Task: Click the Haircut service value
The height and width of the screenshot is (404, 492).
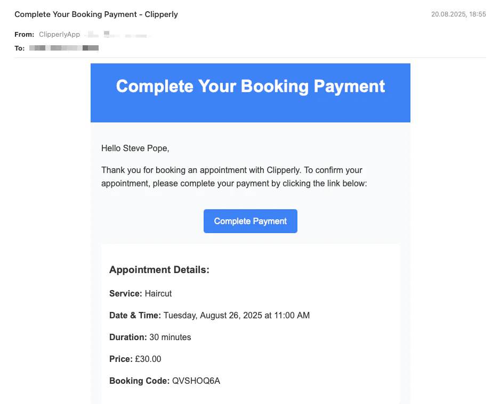Action: click(158, 293)
